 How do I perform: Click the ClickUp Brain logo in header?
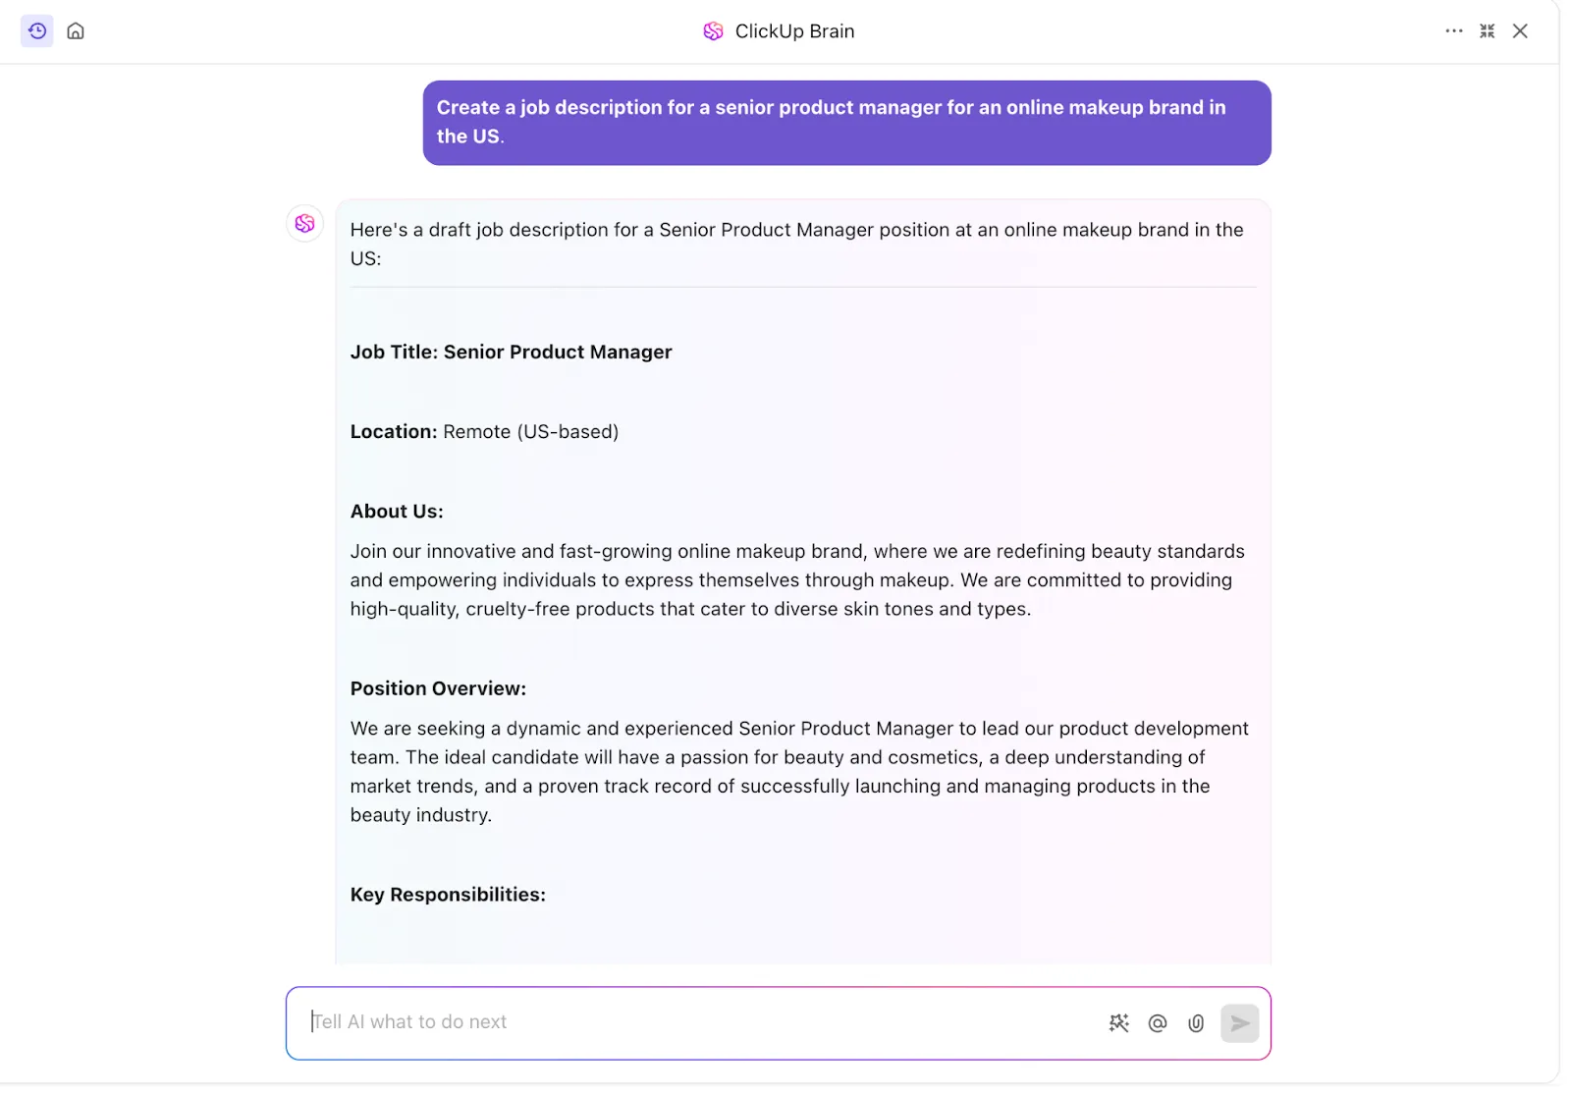(714, 31)
